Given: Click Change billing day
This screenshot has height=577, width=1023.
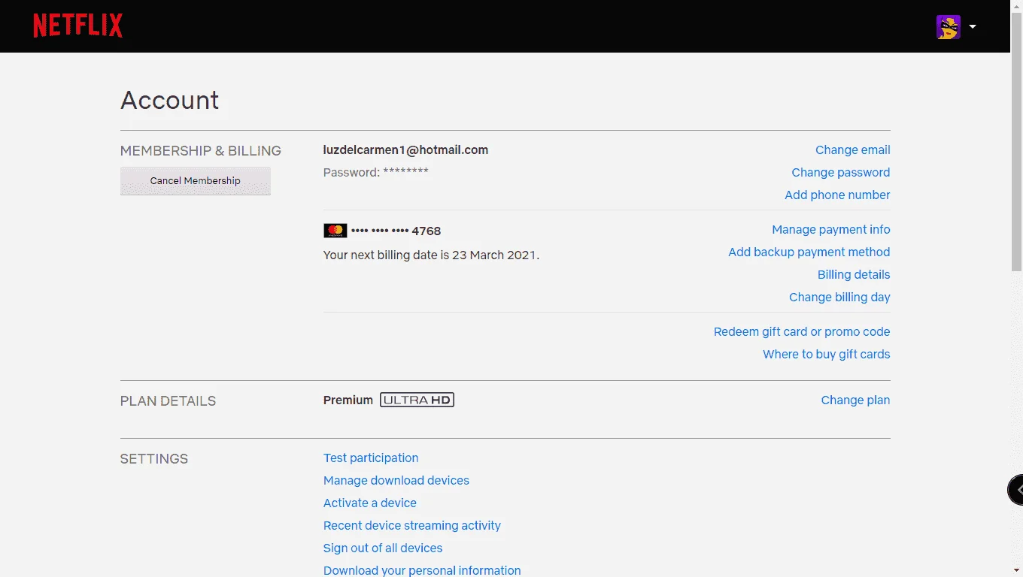Looking at the screenshot, I should pyautogui.click(x=839, y=298).
